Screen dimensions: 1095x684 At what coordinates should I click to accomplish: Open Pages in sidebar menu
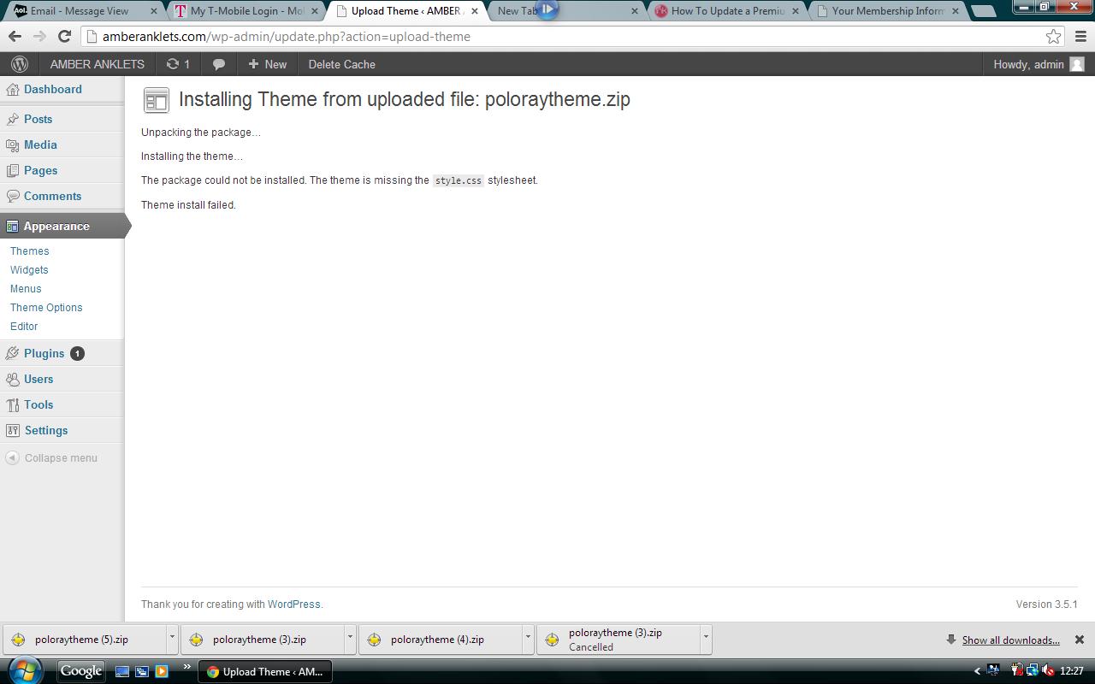coord(40,170)
